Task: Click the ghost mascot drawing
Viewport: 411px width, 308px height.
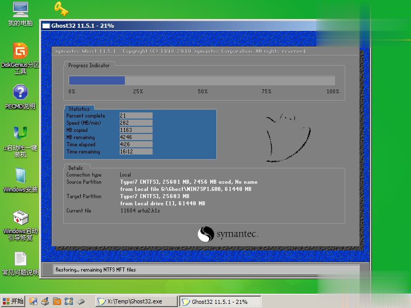Action: 288,138
